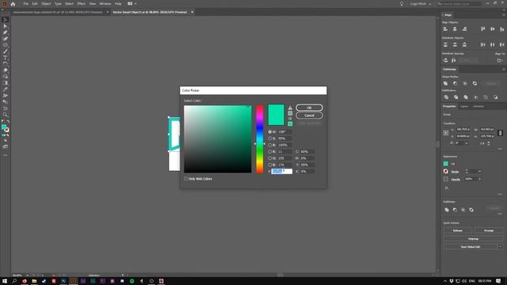Image resolution: width=507 pixels, height=285 pixels.
Task: Click vertical align top icon in Align panel
Action: click(x=482, y=29)
